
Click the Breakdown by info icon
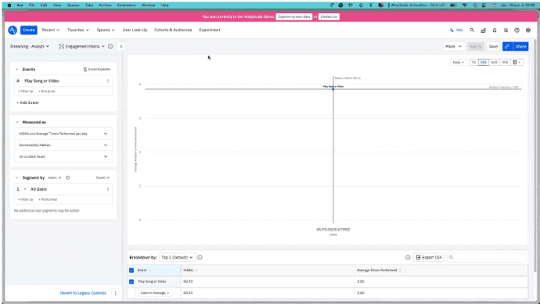(200, 257)
